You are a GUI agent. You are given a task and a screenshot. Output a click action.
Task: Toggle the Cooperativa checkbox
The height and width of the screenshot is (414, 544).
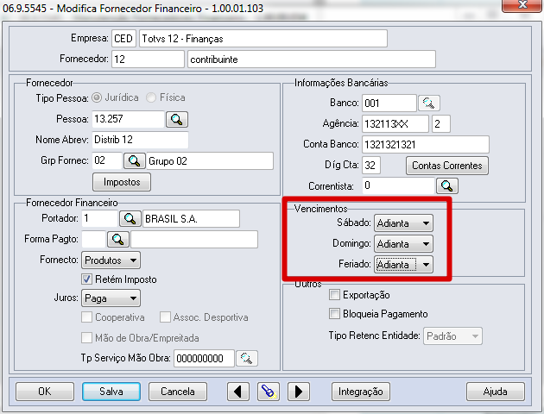[x=86, y=317]
